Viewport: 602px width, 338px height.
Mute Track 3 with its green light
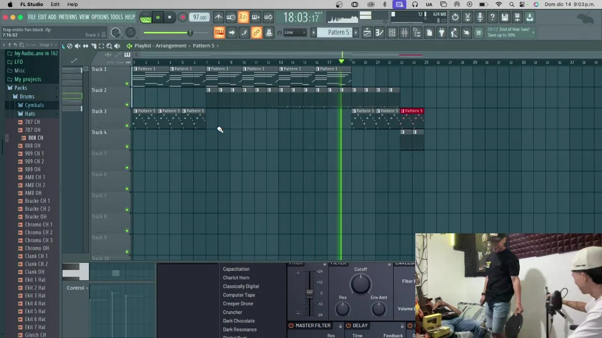[x=127, y=125]
